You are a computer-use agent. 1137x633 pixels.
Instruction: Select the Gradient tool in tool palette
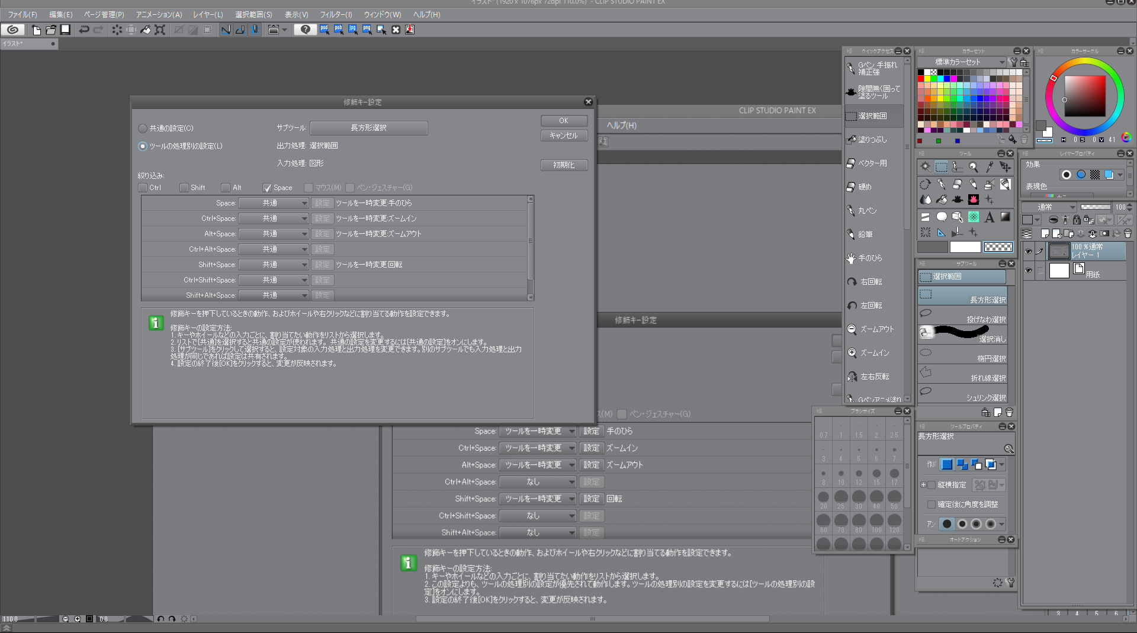pyautogui.click(x=1005, y=217)
